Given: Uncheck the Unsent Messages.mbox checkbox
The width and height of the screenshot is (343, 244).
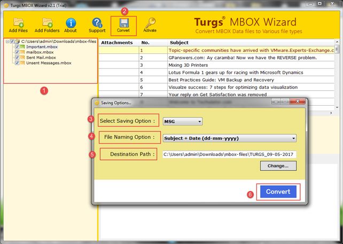Looking at the screenshot, I should [x=17, y=63].
